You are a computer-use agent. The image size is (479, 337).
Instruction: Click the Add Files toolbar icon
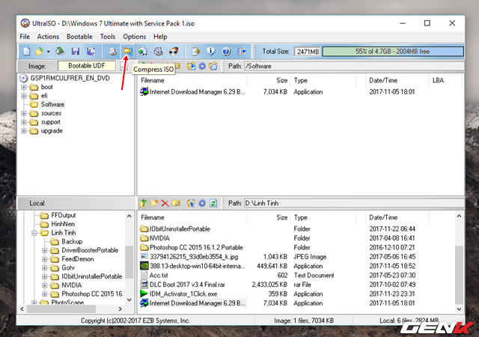[x=195, y=51]
